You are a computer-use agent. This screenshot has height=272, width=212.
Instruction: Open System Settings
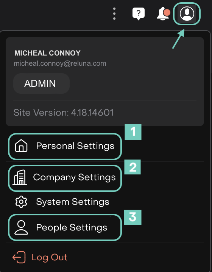coord(62,202)
